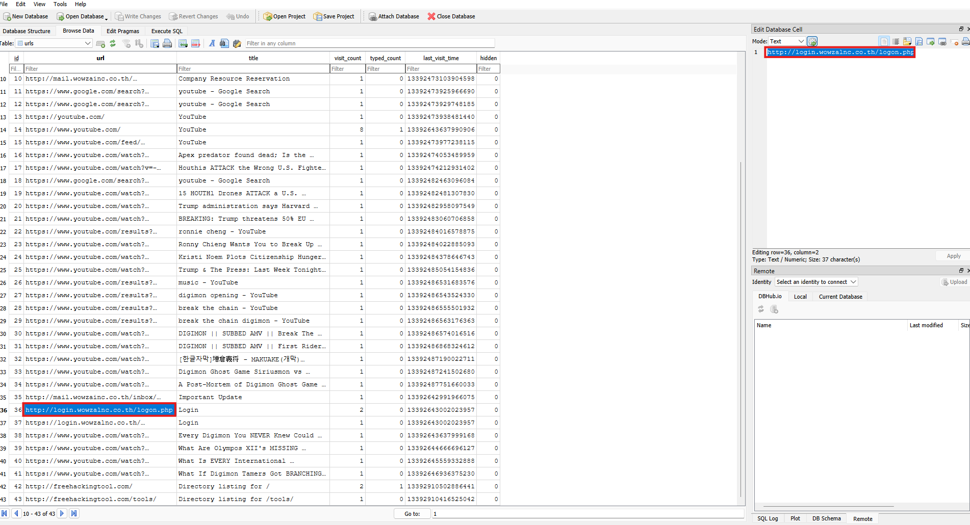Click the open in external application icon

pos(931,41)
